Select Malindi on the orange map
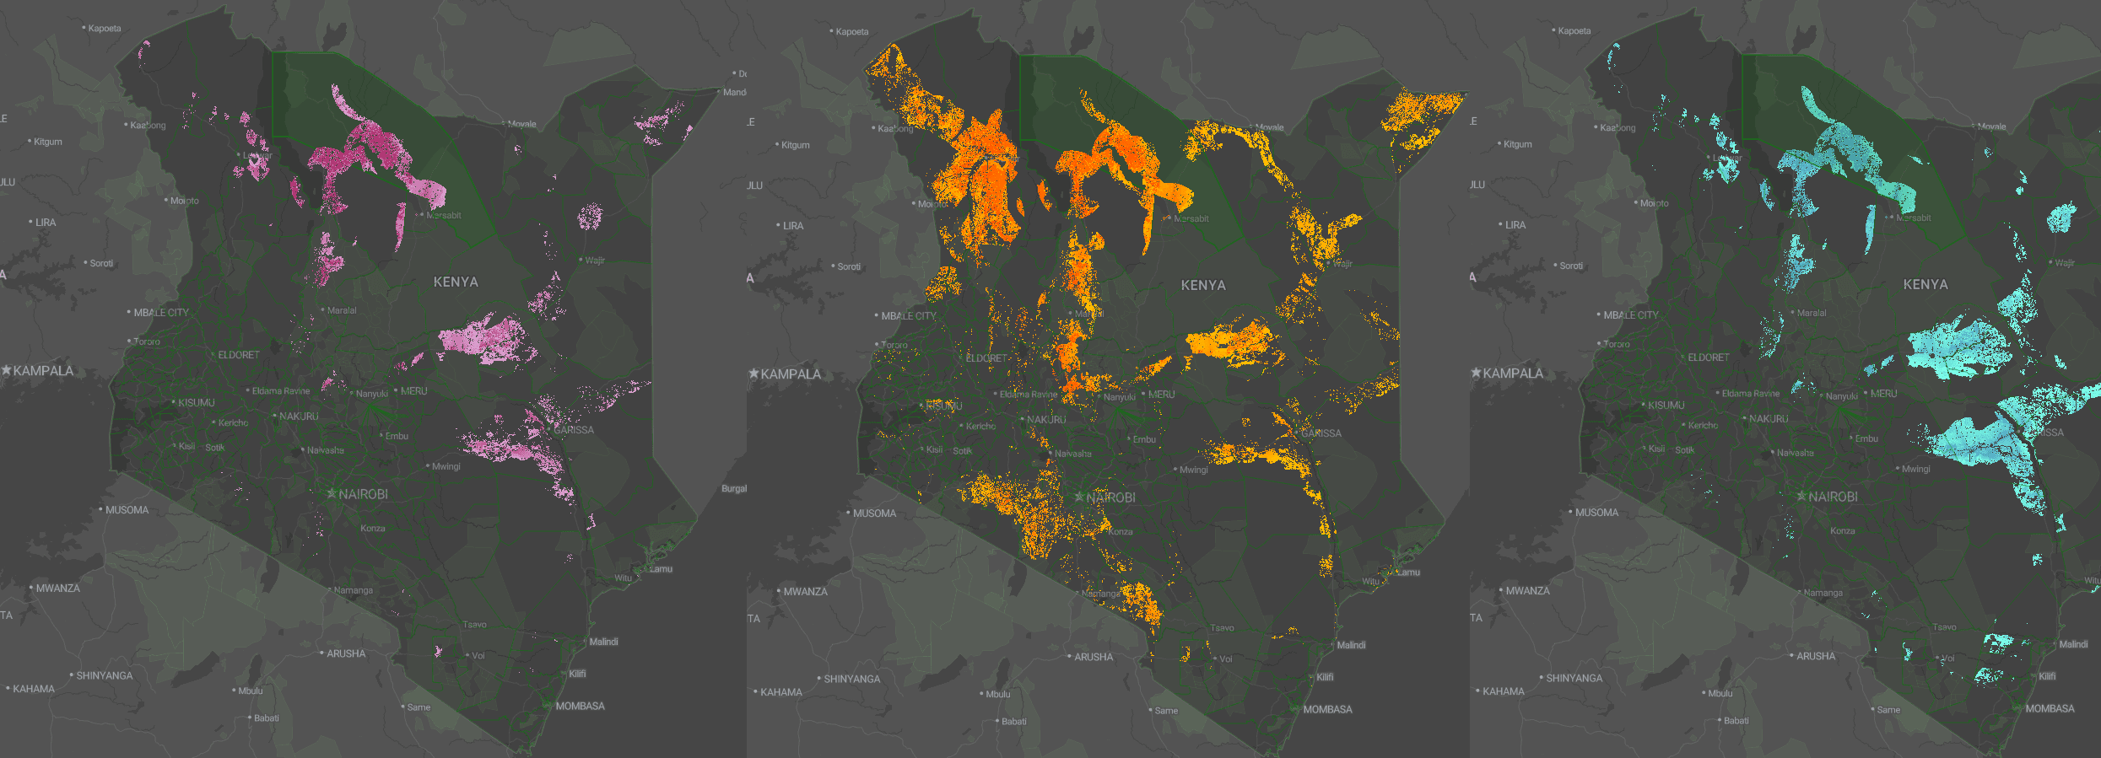This screenshot has width=2101, height=758. pos(1352,645)
